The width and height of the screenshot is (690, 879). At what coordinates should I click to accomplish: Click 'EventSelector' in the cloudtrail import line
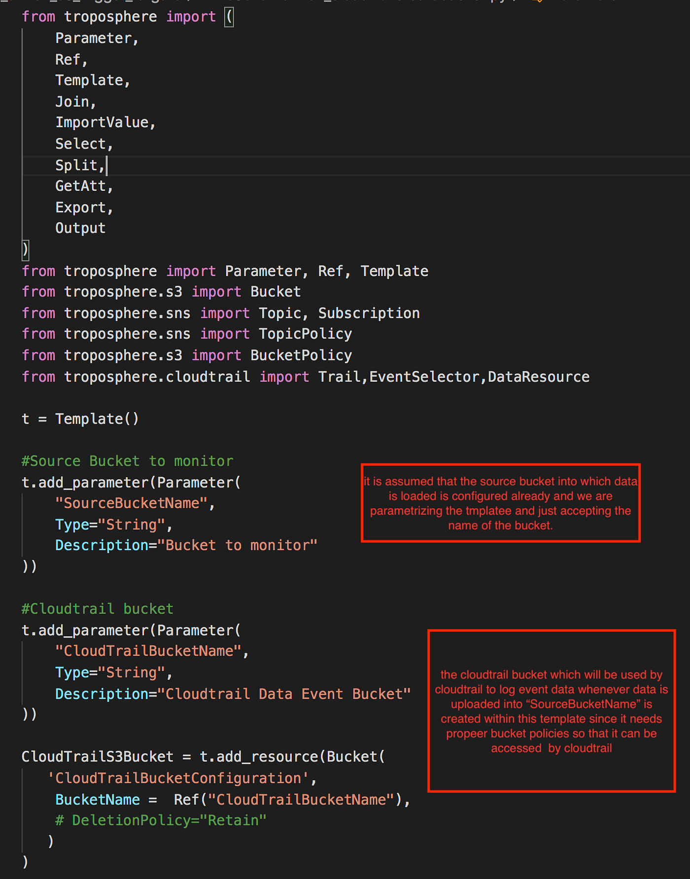pos(424,377)
